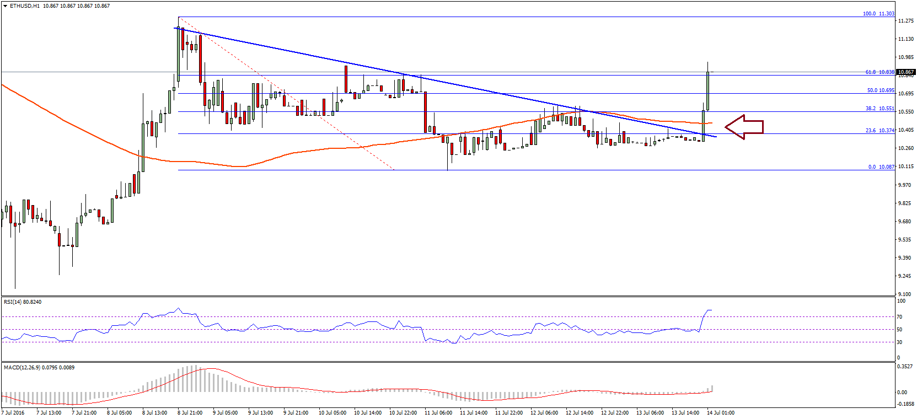Click the MACD(12,26,9) indicator label
Viewport: 917px width, 419px height.
39,367
